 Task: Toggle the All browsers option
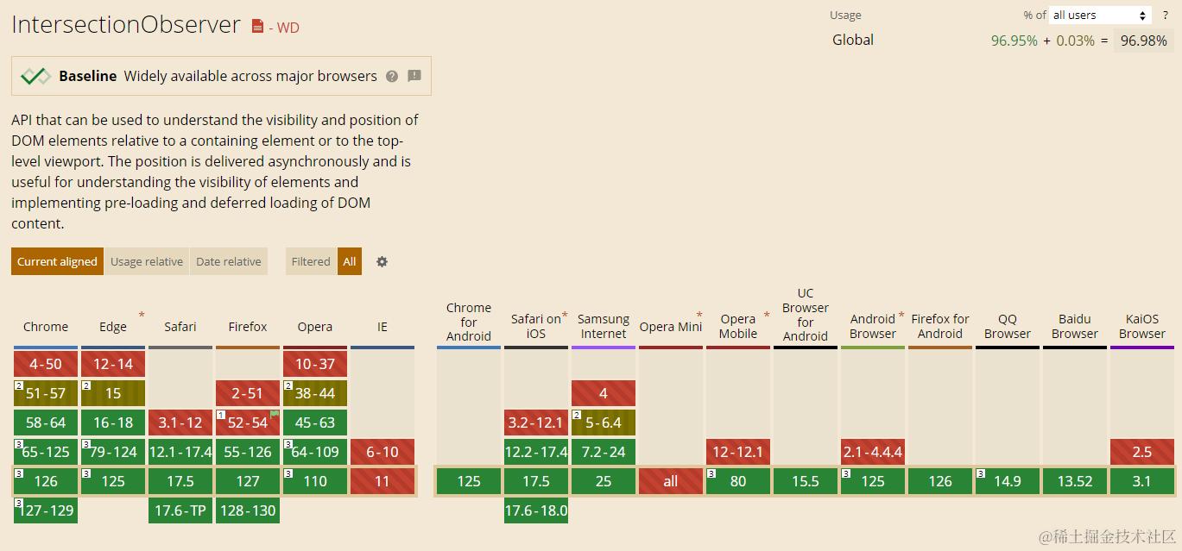point(350,261)
